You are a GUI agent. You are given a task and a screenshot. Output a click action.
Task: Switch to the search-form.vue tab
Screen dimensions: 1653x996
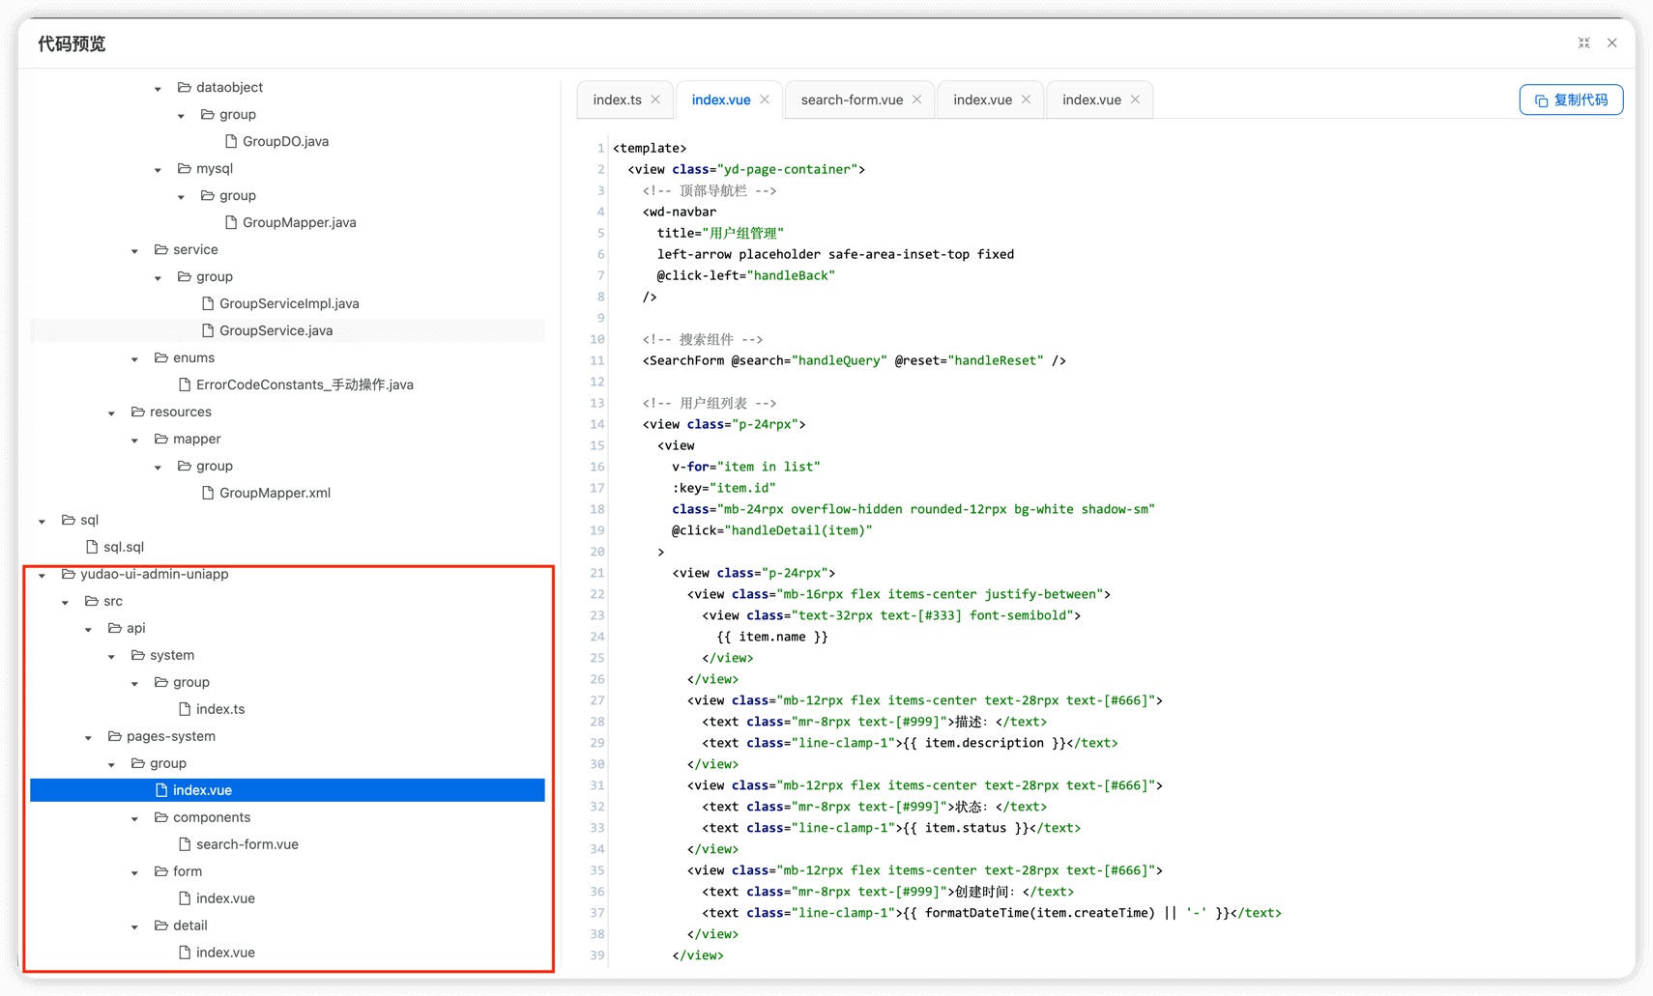pos(852,100)
